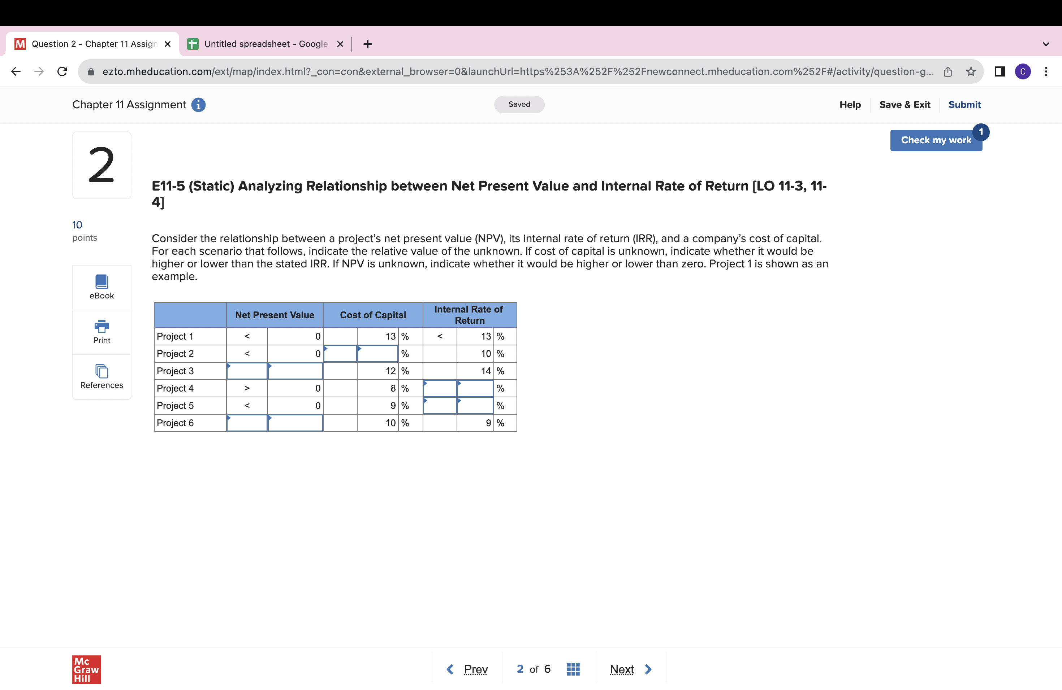Click the share page icon in address bar
This screenshot has height=690, width=1062.
click(x=948, y=72)
